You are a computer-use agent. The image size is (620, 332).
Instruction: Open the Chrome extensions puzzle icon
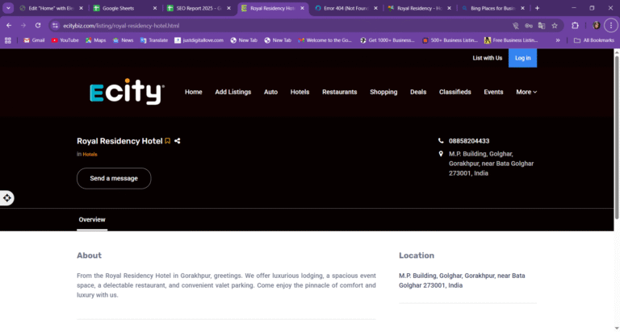[x=575, y=26]
